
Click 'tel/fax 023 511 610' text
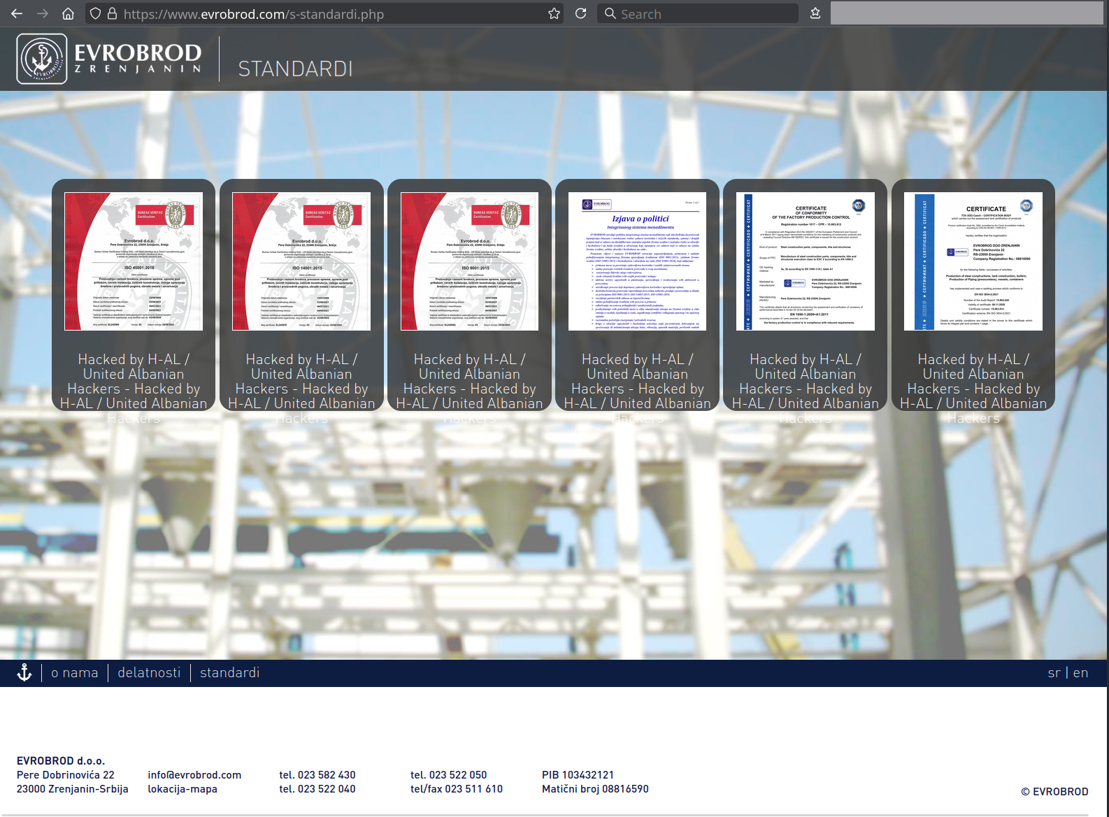click(457, 789)
